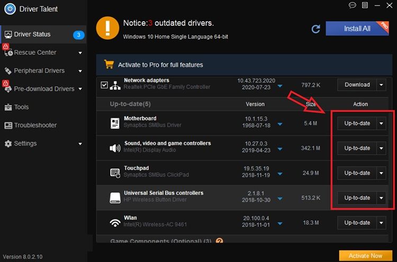Click the Up-to-date(5) section header

(130, 104)
